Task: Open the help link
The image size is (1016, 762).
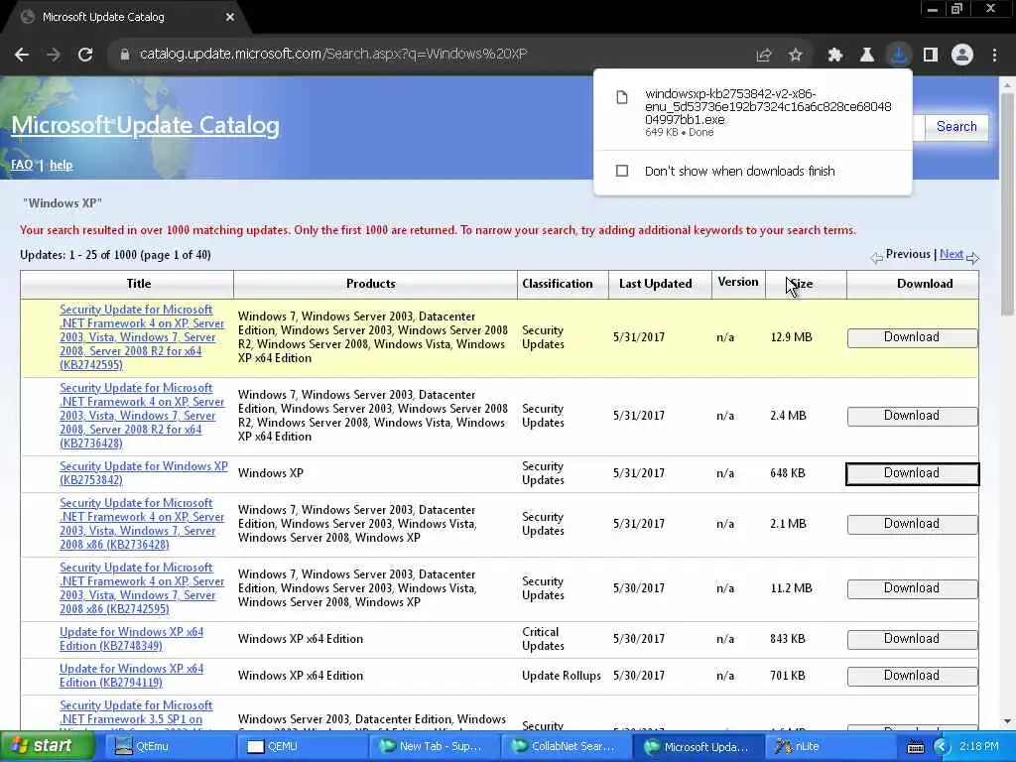Action: (x=61, y=165)
